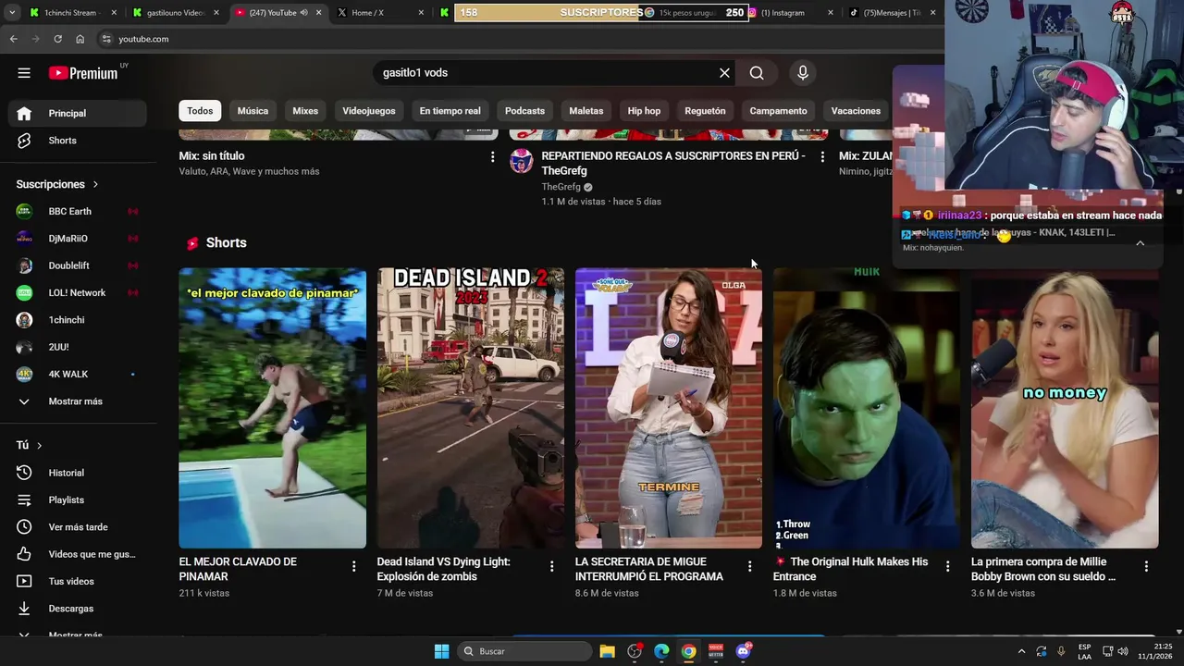Collapse the mini player with the chevron
Image resolution: width=1184 pixels, height=666 pixels.
click(x=1140, y=242)
